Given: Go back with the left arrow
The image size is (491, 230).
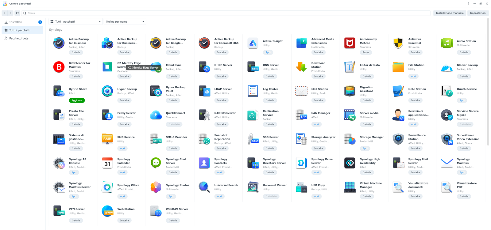Looking at the screenshot, I should pyautogui.click(x=5, y=13).
